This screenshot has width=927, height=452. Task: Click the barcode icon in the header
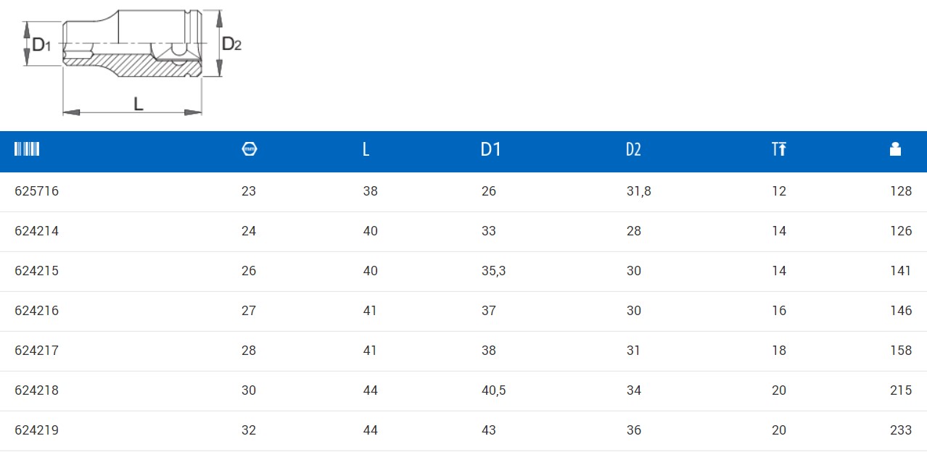click(x=27, y=149)
